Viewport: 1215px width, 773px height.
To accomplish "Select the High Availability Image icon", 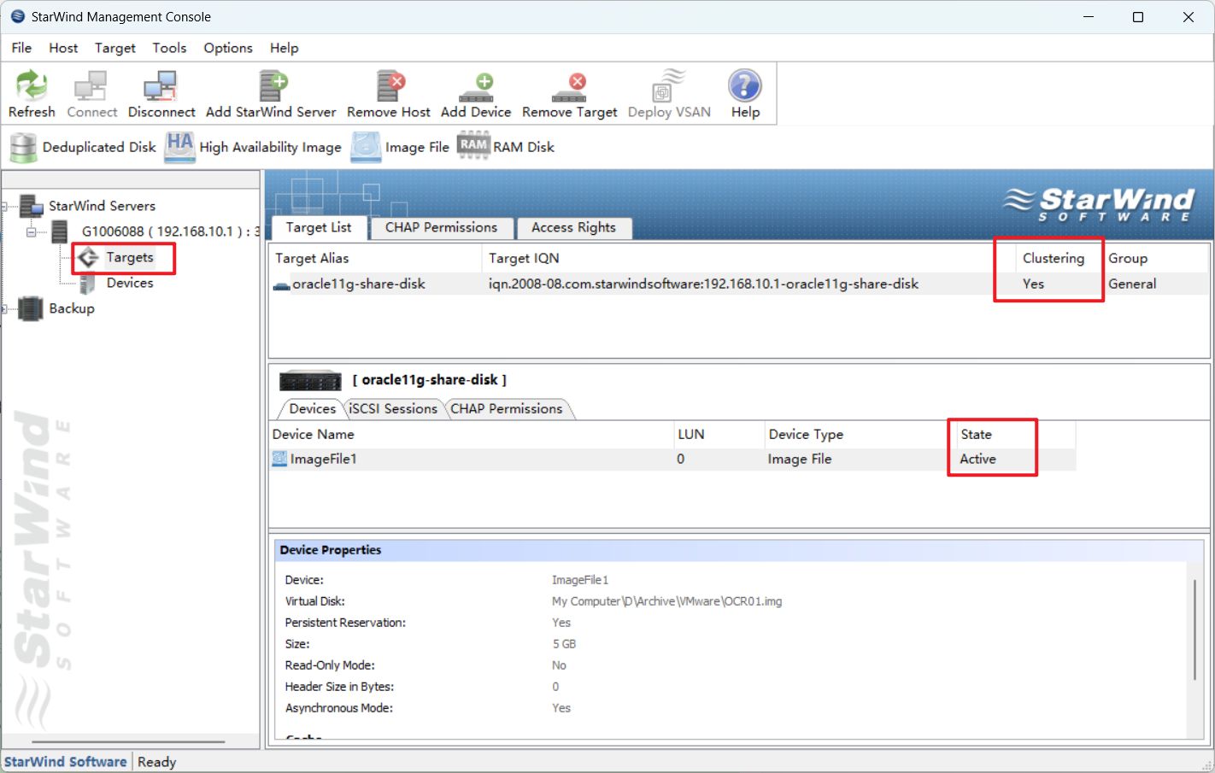I will pyautogui.click(x=180, y=147).
